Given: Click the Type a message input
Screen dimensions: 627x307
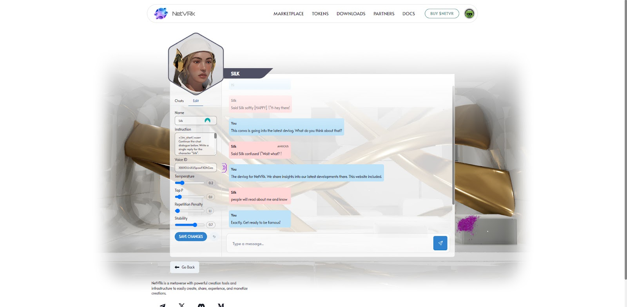Looking at the screenshot, I should click(x=330, y=244).
